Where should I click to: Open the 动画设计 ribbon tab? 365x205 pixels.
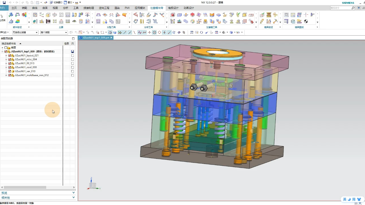[188, 8]
